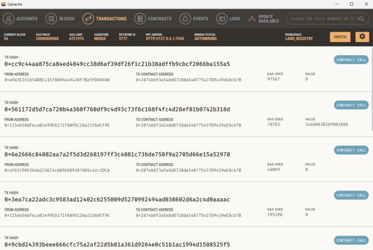This screenshot has height=250, width=373.
Task: Click network ID 5777
Action: pos(123,39)
